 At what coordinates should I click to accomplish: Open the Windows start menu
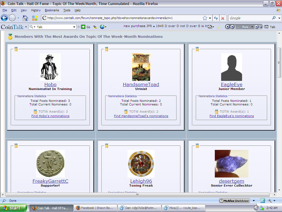click(x=13, y=208)
